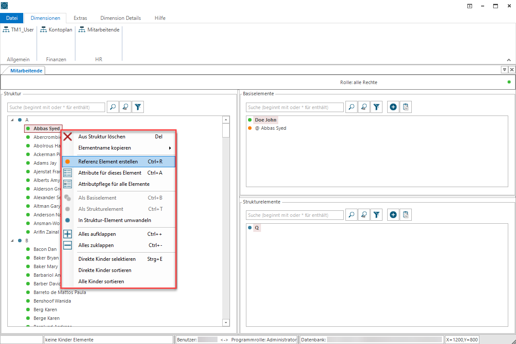Click the search-next icon in Basiselemente panel
The image size is (516, 344).
[x=364, y=107]
